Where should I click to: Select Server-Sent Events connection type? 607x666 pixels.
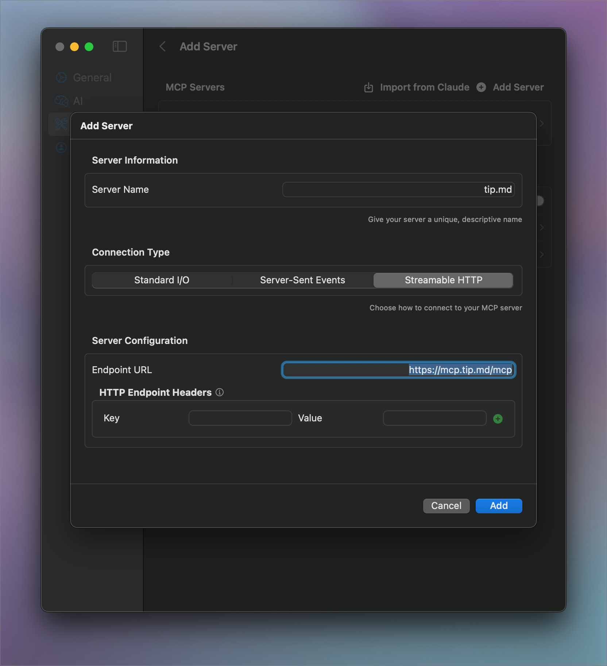302,280
